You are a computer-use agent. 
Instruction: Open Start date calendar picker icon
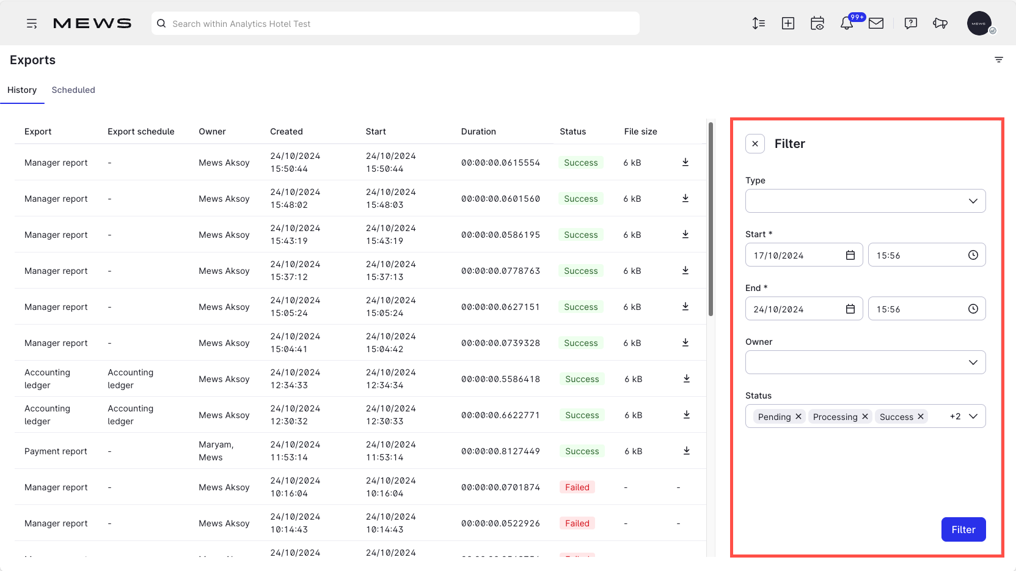[850, 255]
